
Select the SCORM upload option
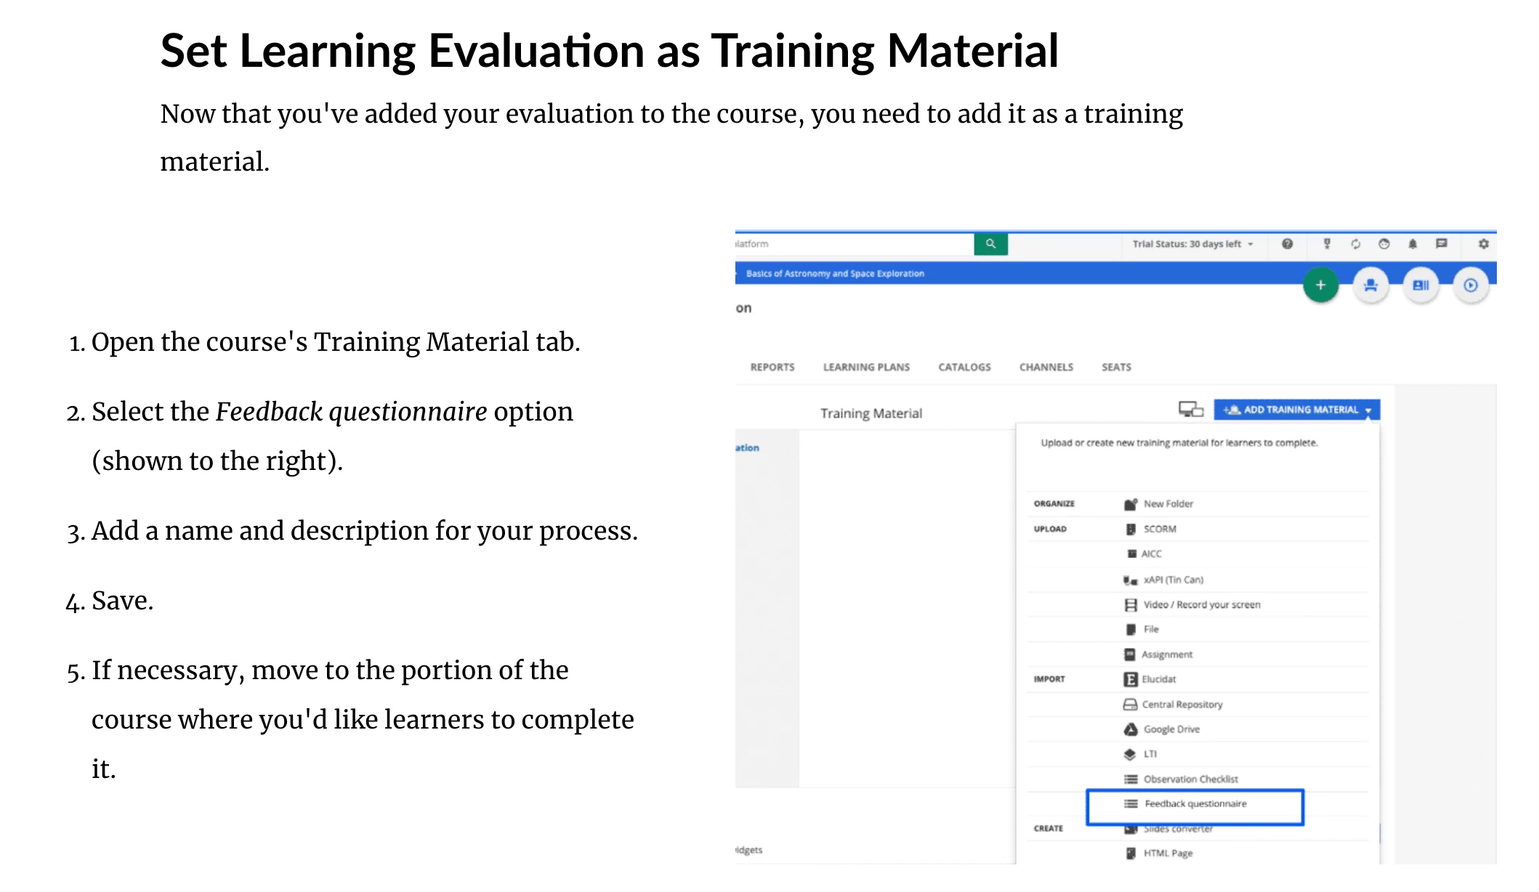(1159, 530)
